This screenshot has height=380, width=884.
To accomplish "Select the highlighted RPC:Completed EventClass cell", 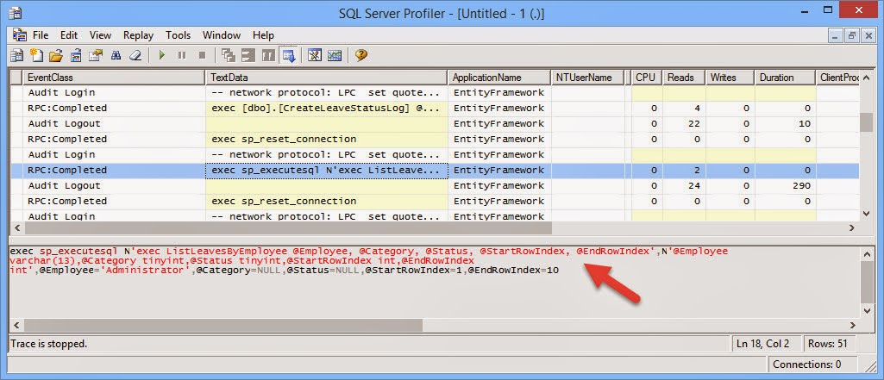I will (x=114, y=170).
